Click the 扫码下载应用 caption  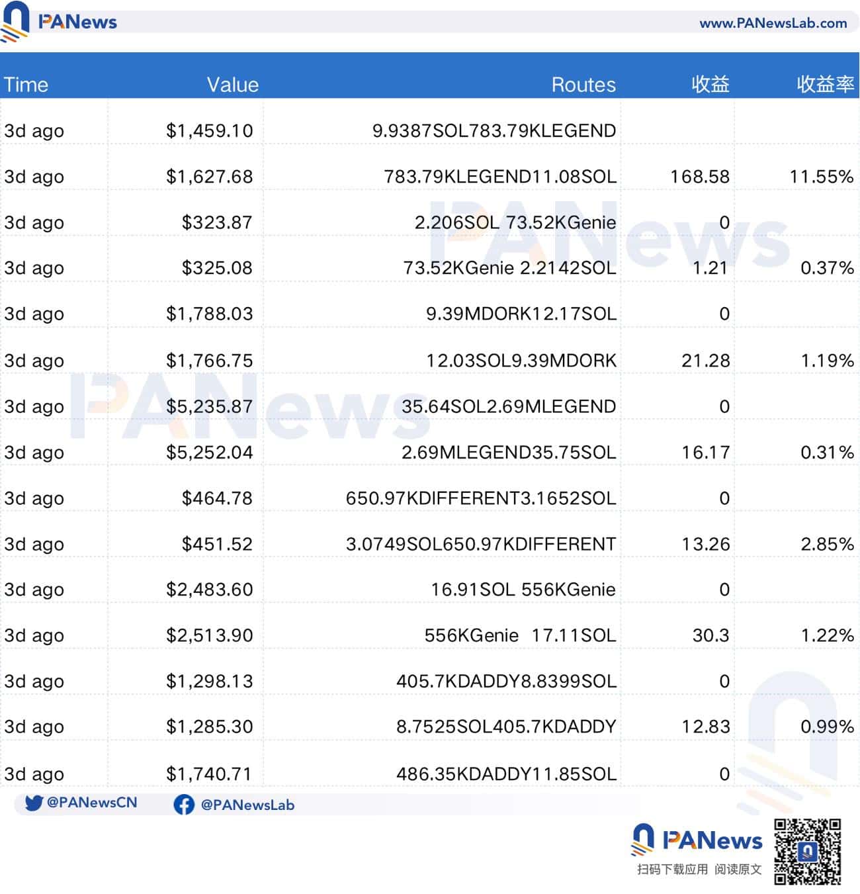672,870
